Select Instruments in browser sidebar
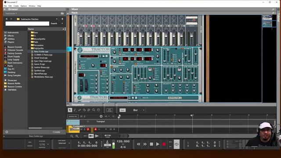This screenshot has width=281, height=158. (x=13, y=32)
